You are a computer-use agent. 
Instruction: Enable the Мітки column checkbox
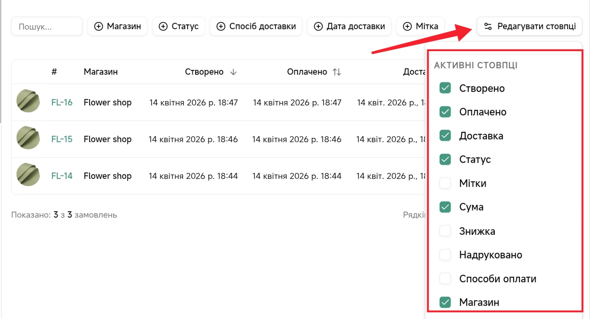445,183
